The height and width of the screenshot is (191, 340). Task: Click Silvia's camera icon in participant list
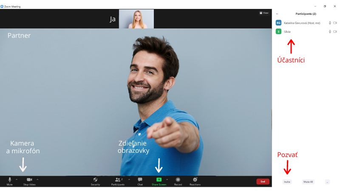(x=335, y=31)
